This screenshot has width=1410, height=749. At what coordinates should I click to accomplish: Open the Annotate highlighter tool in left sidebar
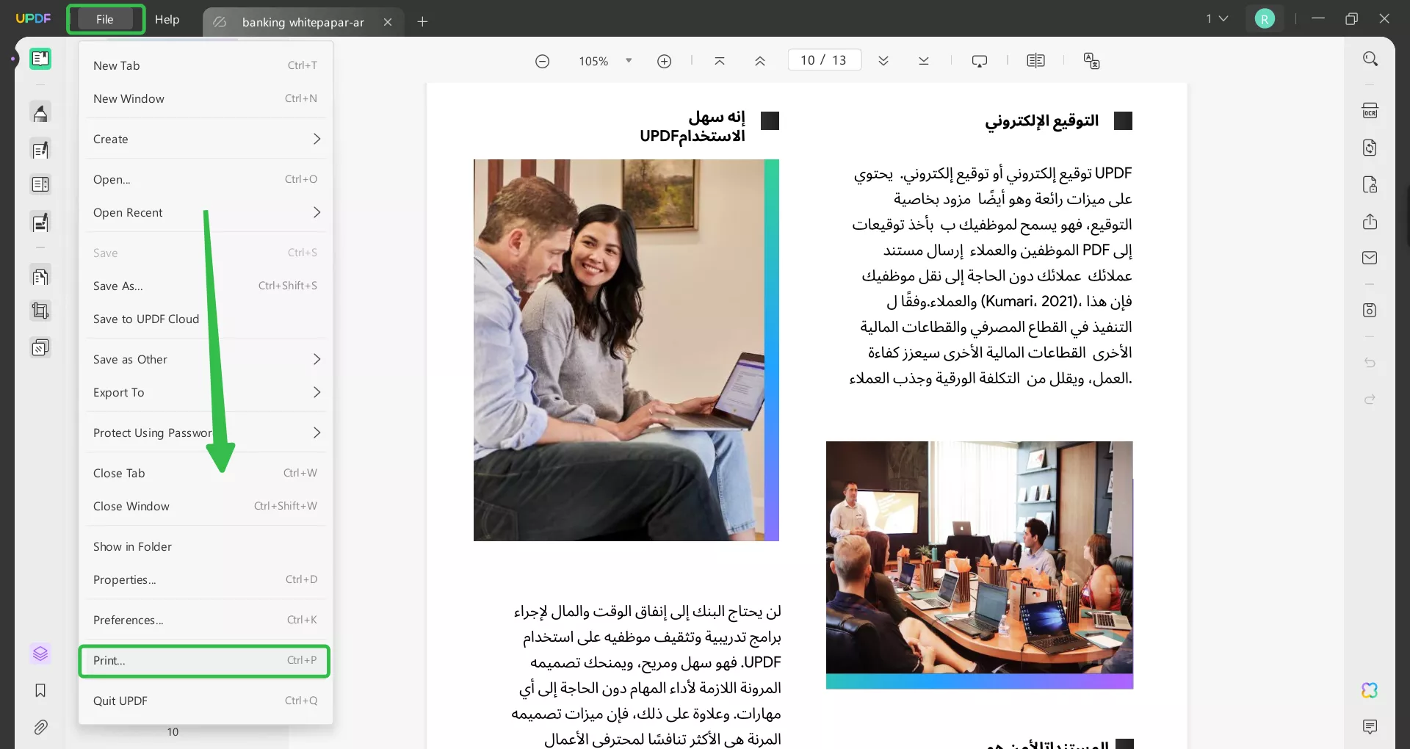40,112
